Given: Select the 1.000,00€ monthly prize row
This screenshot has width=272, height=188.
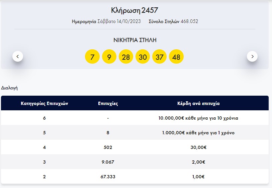Looking at the screenshot, I should (x=198, y=133).
